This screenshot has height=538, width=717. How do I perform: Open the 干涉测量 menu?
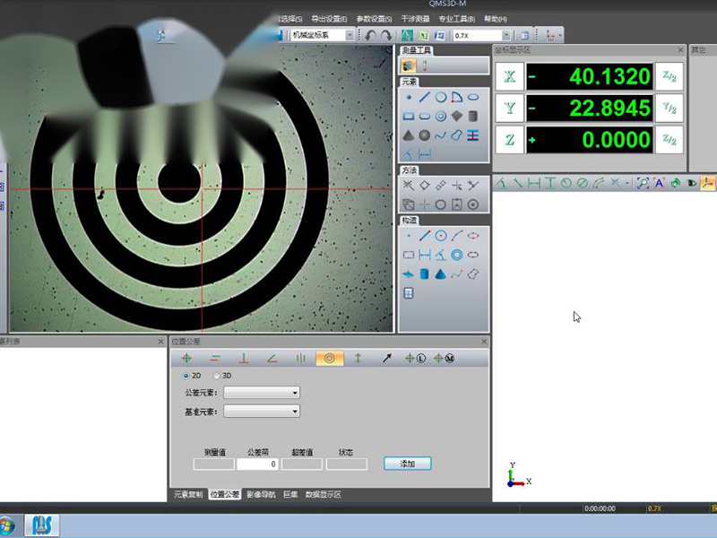tap(415, 19)
